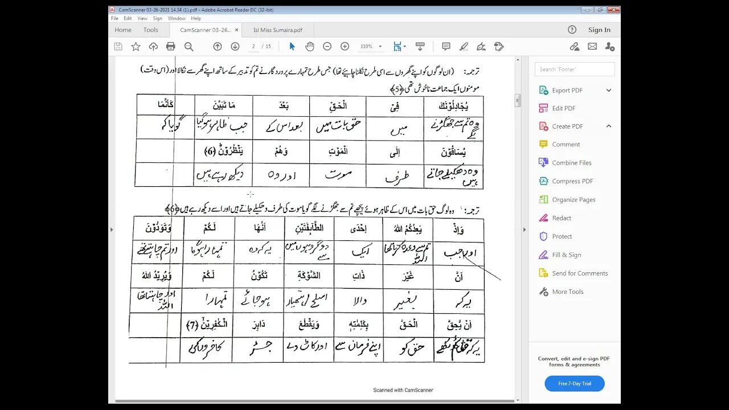Click the add people share icon

tap(610, 47)
